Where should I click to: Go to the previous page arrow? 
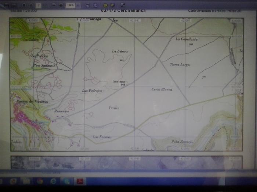pyautogui.click(x=24, y=5)
